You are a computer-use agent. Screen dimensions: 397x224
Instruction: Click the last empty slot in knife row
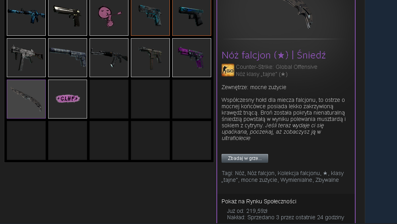[x=192, y=99]
